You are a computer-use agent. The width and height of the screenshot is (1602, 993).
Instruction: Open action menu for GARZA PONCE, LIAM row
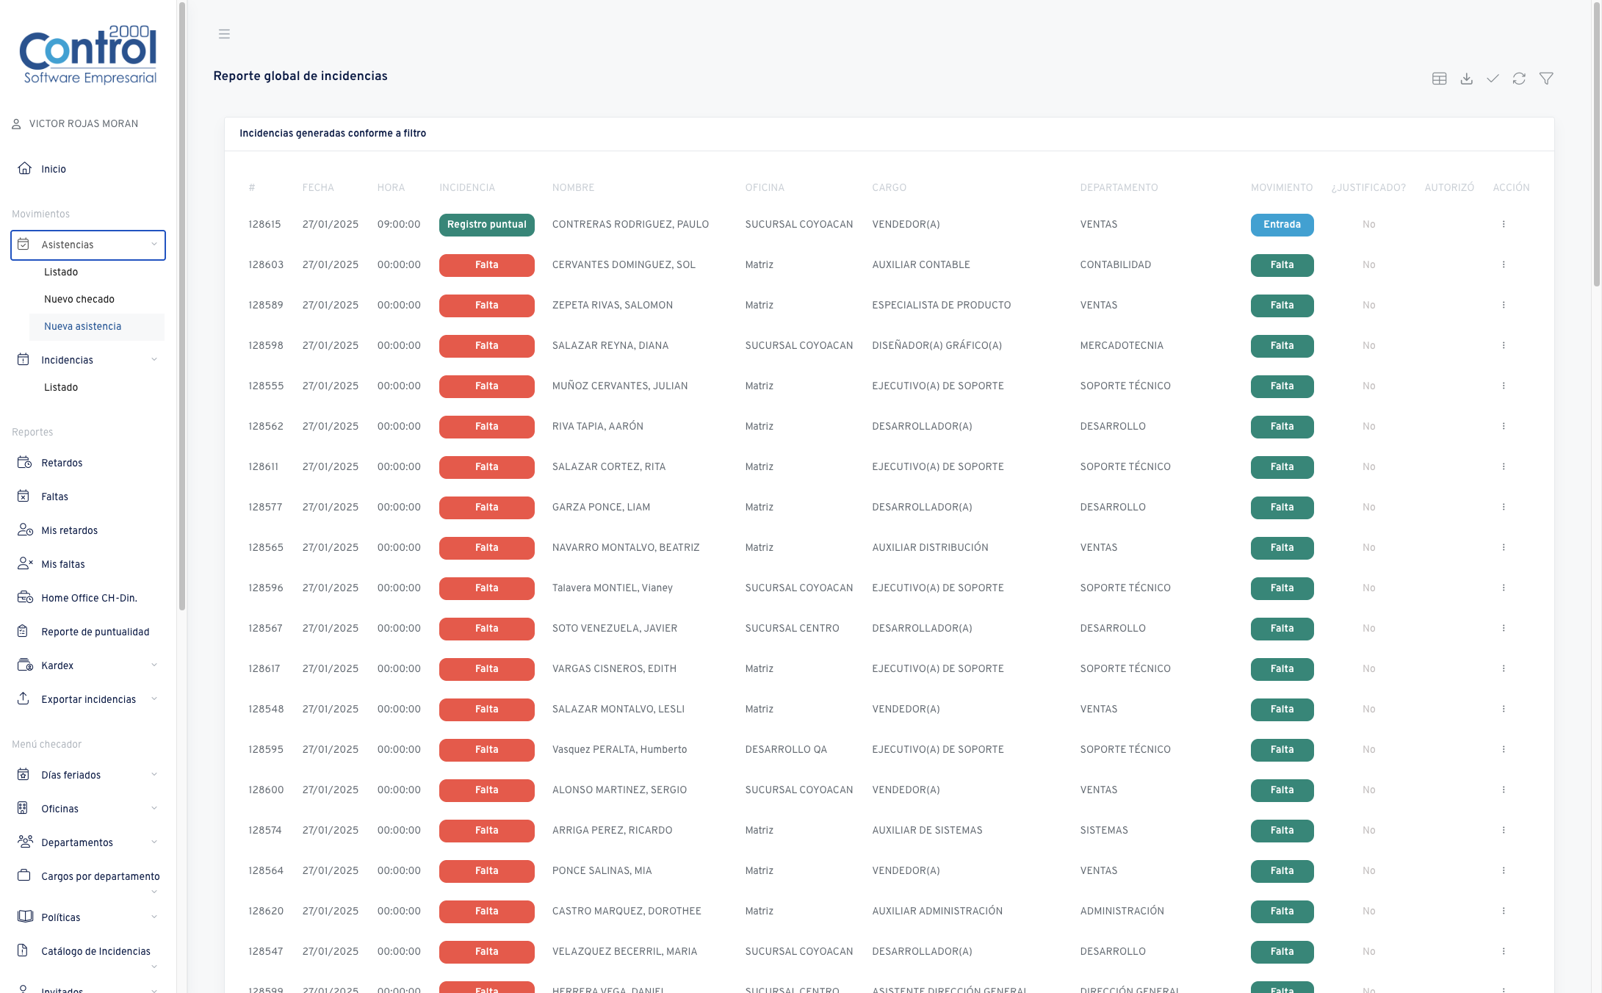(x=1504, y=507)
